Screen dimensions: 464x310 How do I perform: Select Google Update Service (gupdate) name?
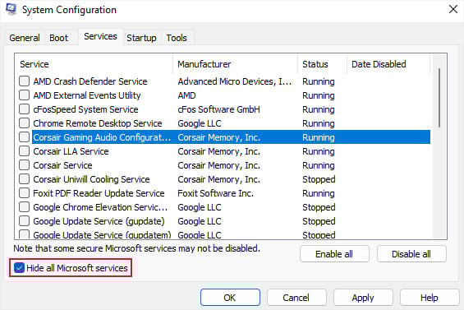coord(99,221)
